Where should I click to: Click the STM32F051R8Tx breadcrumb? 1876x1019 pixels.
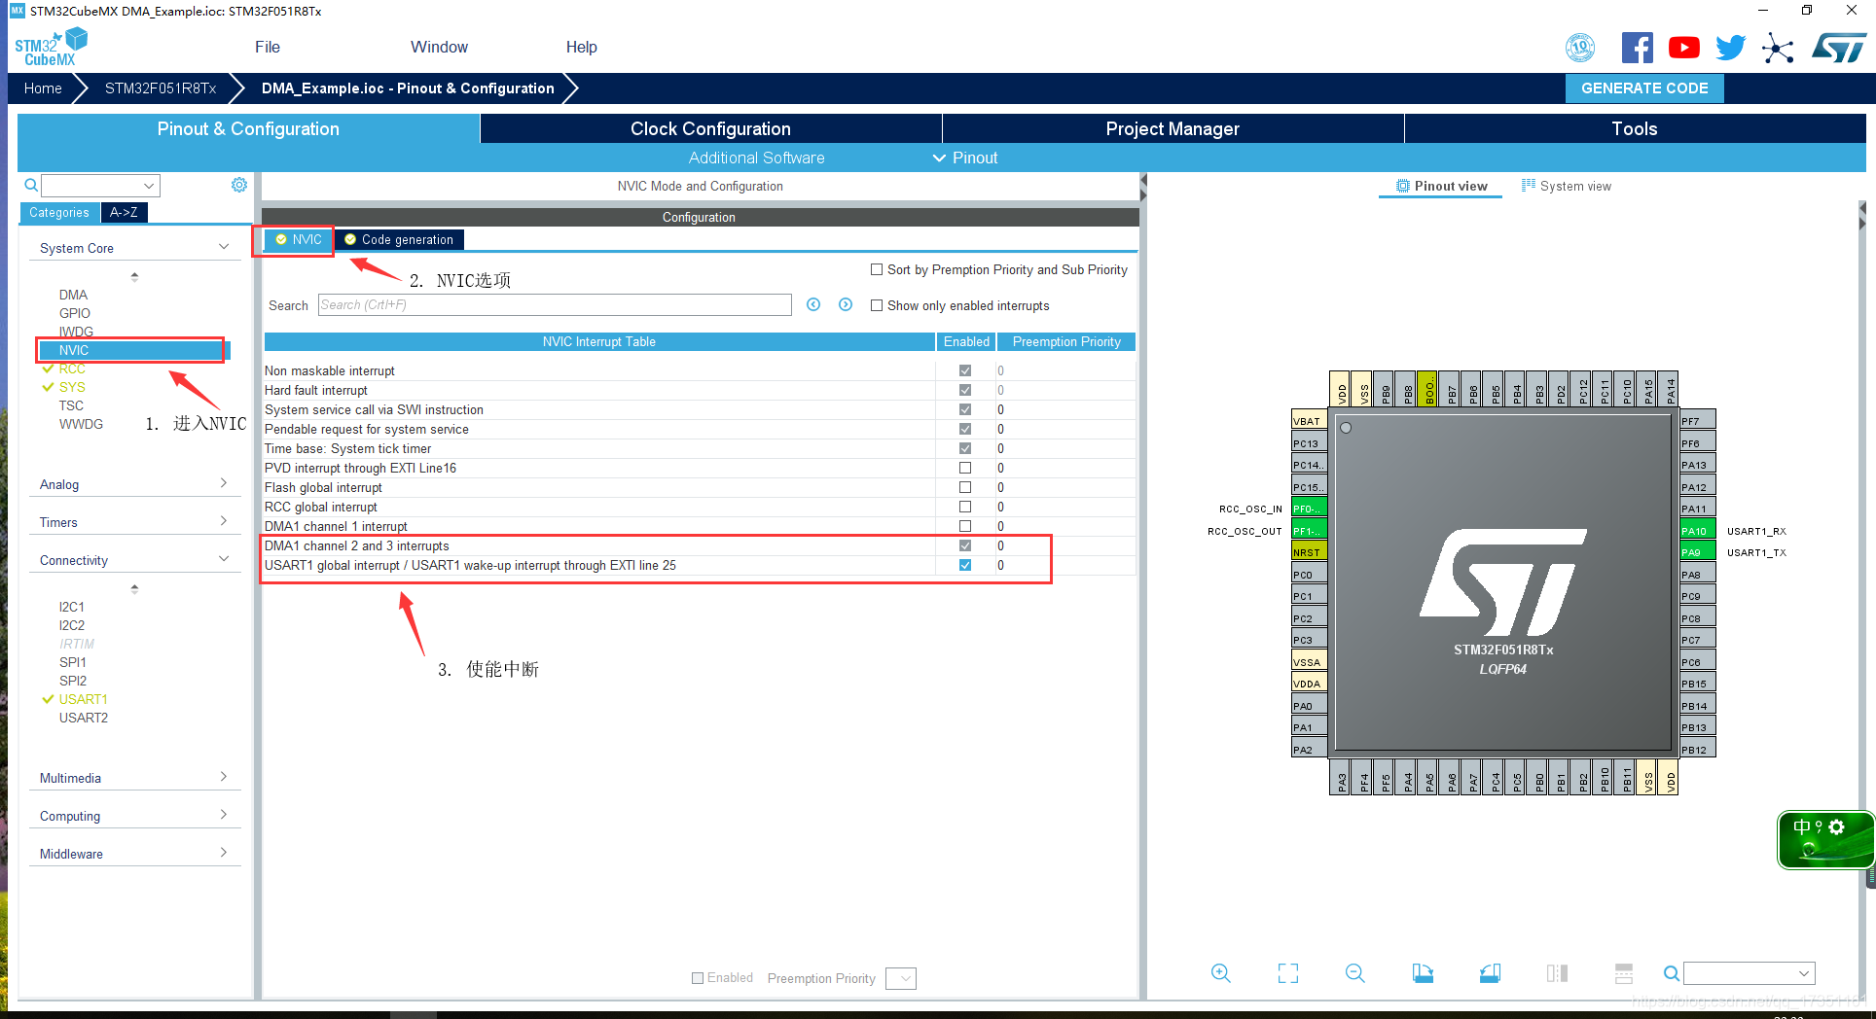[x=161, y=88]
